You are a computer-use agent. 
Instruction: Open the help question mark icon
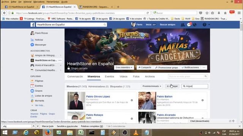coord(204,25)
